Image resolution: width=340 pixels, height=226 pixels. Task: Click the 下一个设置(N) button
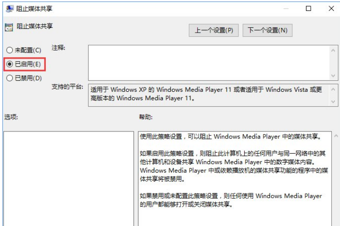[x=267, y=30]
